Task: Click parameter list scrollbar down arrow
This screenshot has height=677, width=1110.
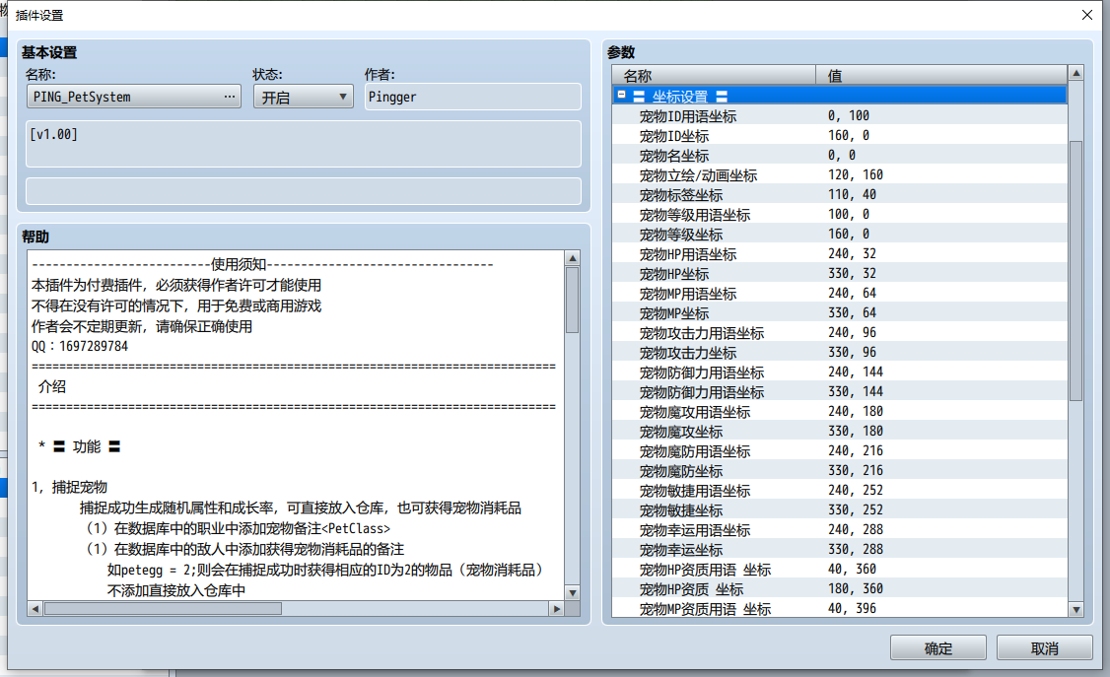Action: (1076, 609)
